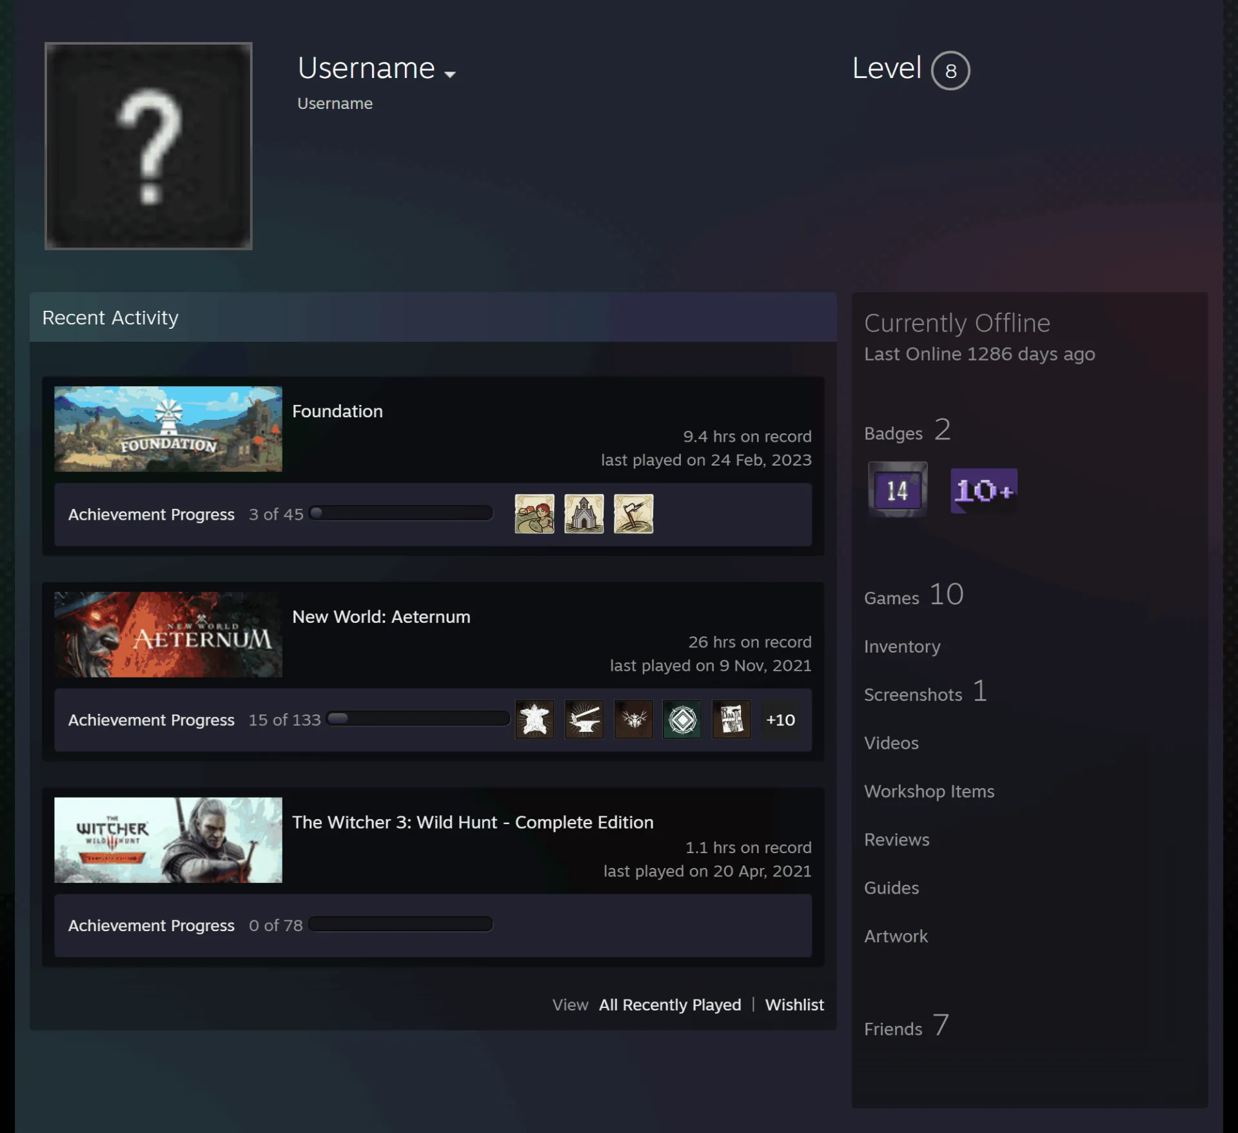Open the Badges section link
Image resolution: width=1238 pixels, height=1133 pixels.
click(907, 430)
